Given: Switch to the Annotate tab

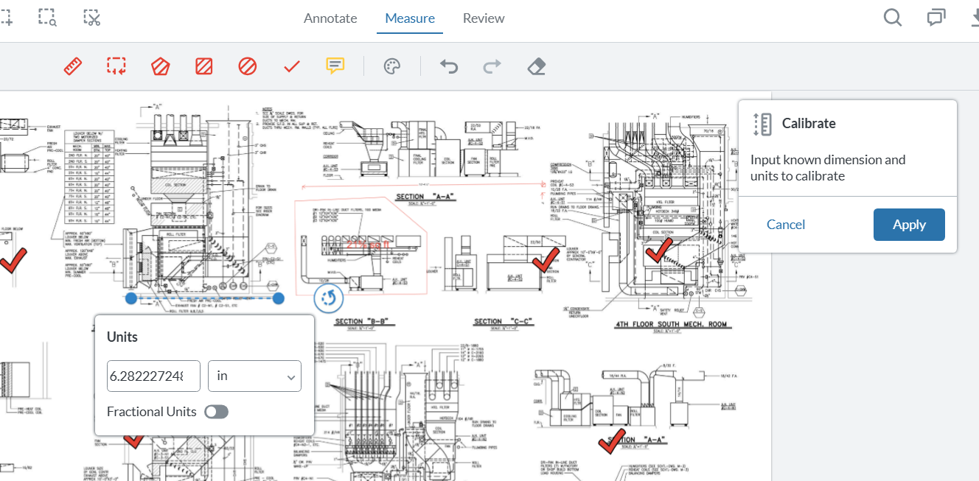Looking at the screenshot, I should point(330,18).
